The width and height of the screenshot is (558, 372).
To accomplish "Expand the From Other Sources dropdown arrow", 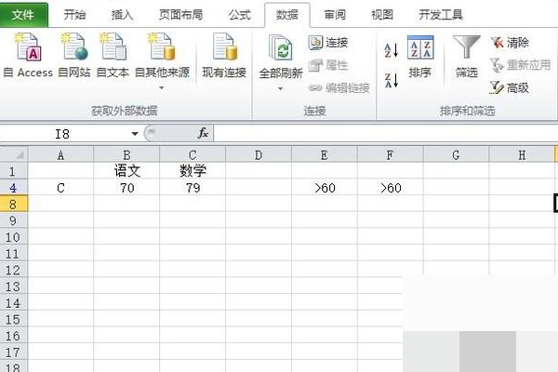I will (x=162, y=87).
